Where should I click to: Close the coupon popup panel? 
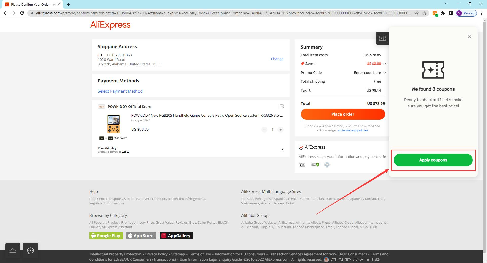(x=469, y=37)
